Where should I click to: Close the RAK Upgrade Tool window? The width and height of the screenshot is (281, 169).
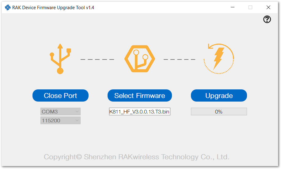(x=268, y=7)
